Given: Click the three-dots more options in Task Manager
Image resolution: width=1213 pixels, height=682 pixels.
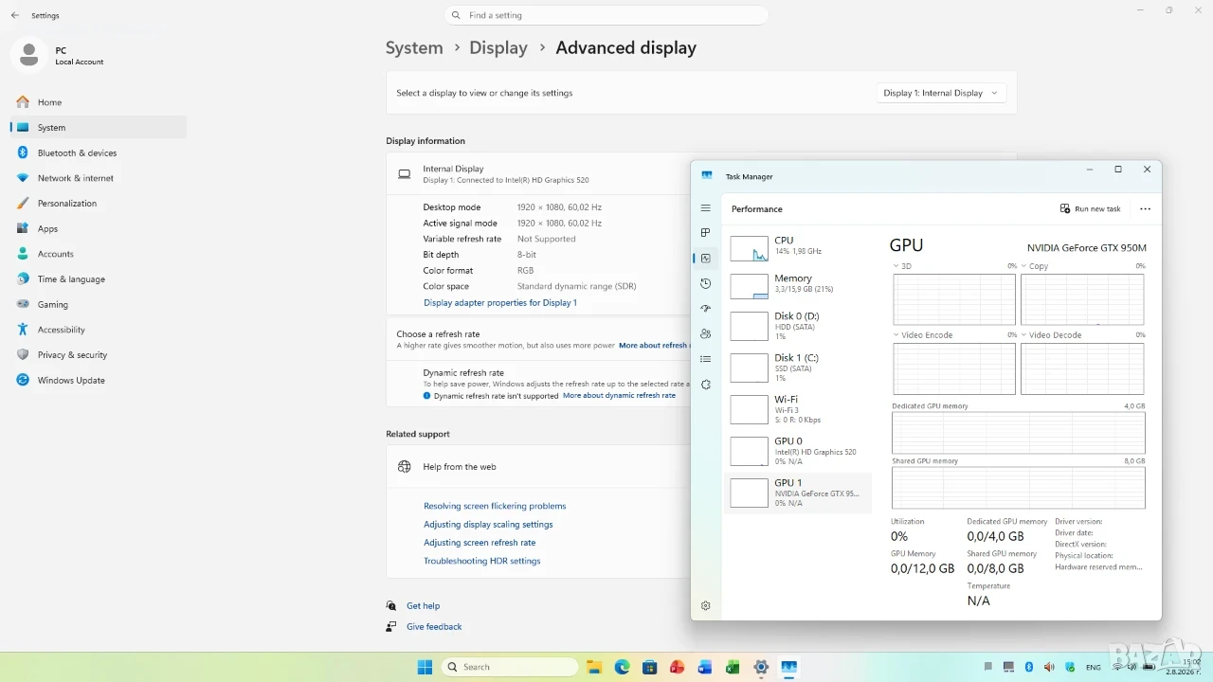Looking at the screenshot, I should point(1145,209).
